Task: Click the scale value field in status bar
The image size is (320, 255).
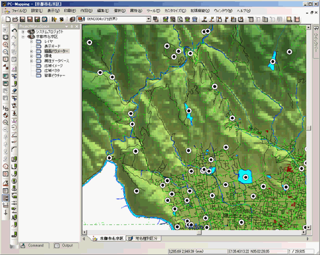Action: tap(301, 251)
